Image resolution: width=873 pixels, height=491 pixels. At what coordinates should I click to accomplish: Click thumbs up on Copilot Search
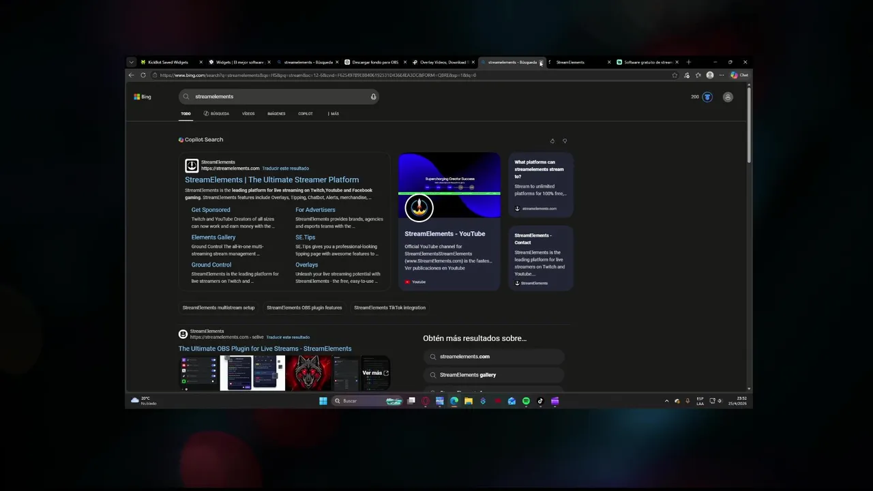552,140
